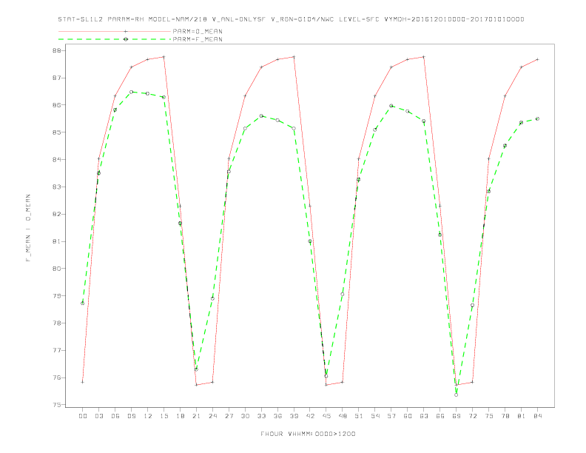Viewport: 586px width, 453px height.
Task: Click the x-axis tick label 81
Action: [522, 416]
